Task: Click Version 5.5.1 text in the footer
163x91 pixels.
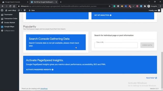Action: (154, 88)
